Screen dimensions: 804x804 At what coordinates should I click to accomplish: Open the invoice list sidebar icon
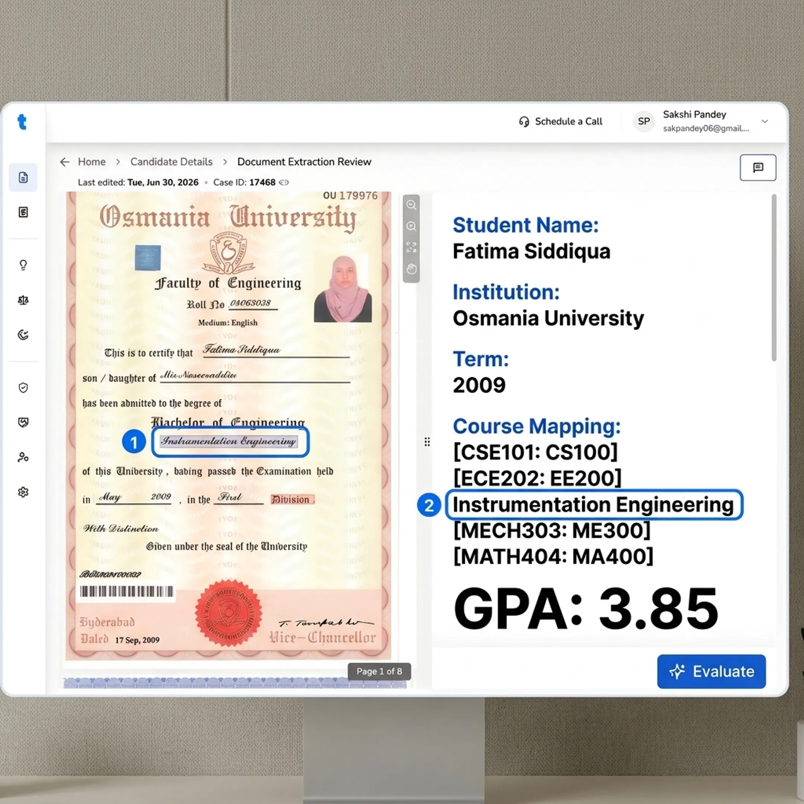coord(23,212)
